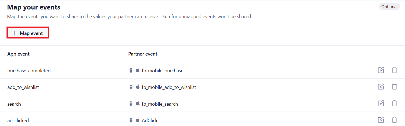The image size is (405, 126).
Task: Click the Android icon beside fb_mobile_purchase
Action: click(131, 70)
